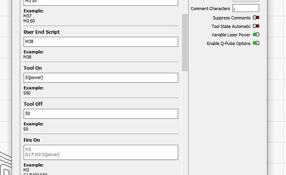Click the Variable Laser Power label text
This screenshot has width=286, height=175.
tap(231, 35)
